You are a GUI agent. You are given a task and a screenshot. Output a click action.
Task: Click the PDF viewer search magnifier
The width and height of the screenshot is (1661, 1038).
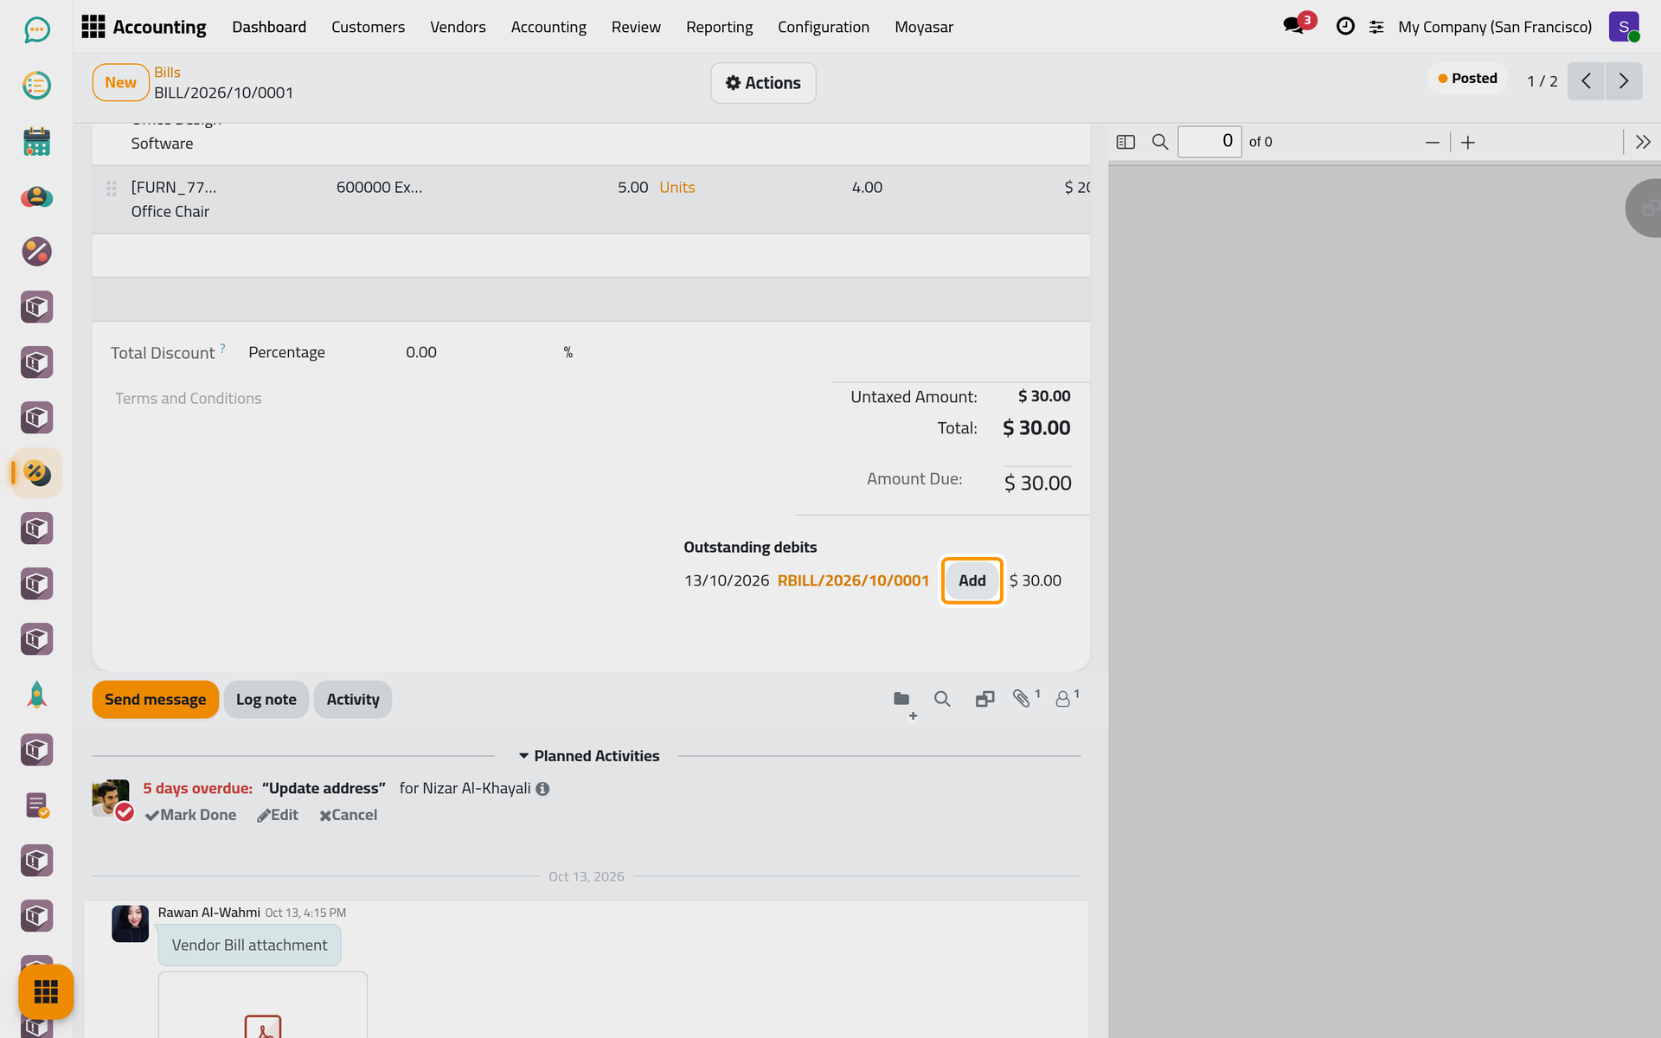1160,142
